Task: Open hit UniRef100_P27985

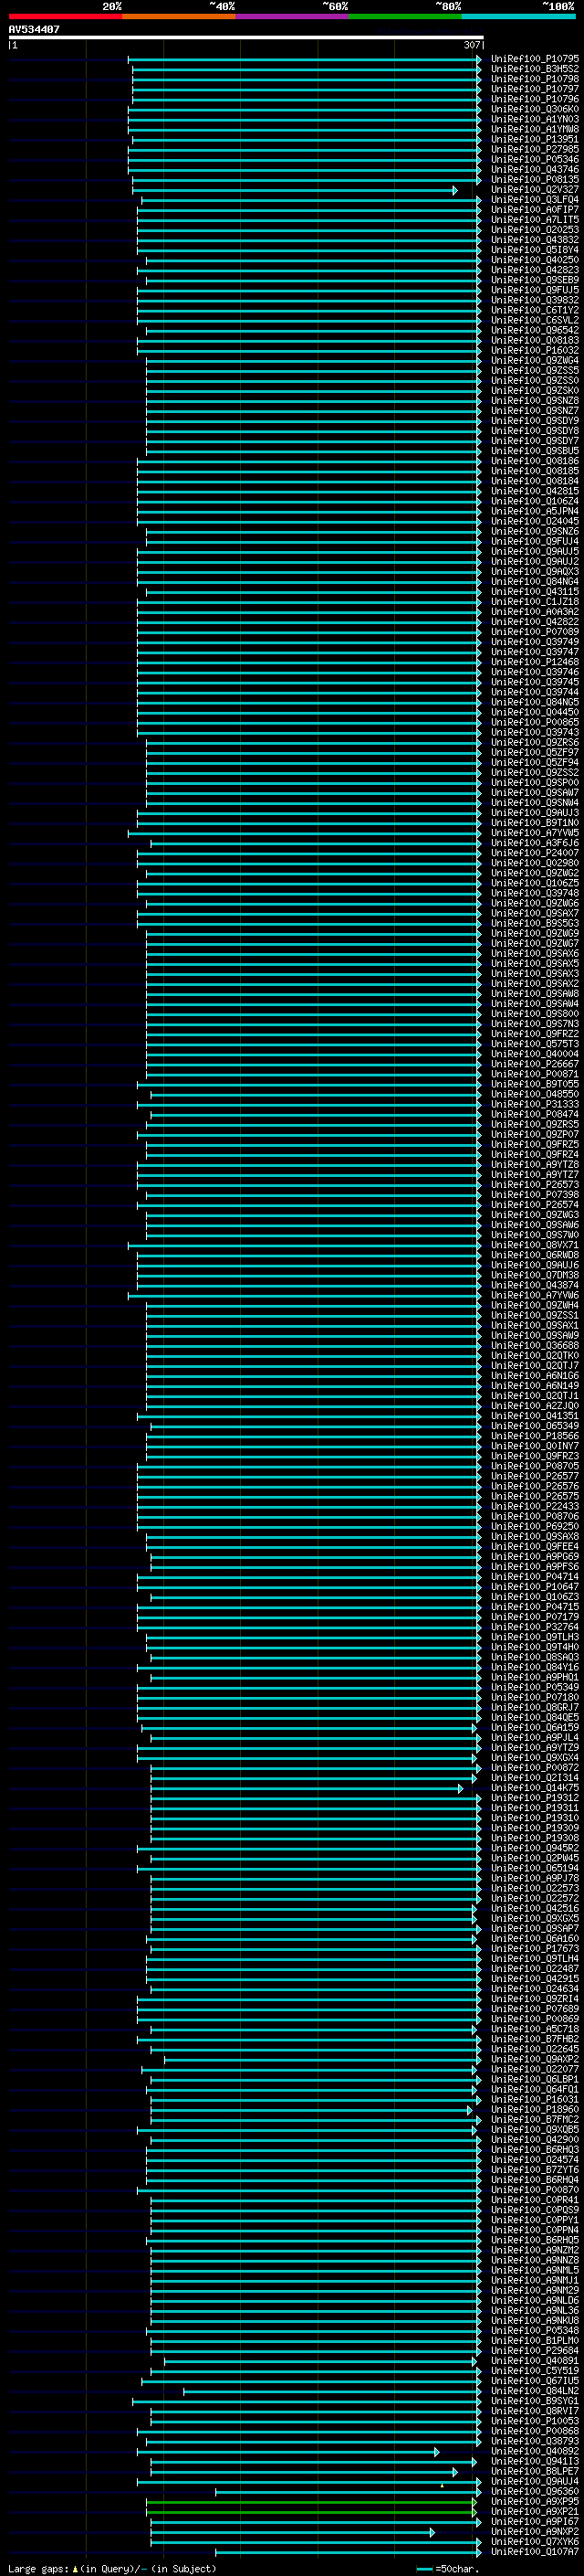Action: 534,149
